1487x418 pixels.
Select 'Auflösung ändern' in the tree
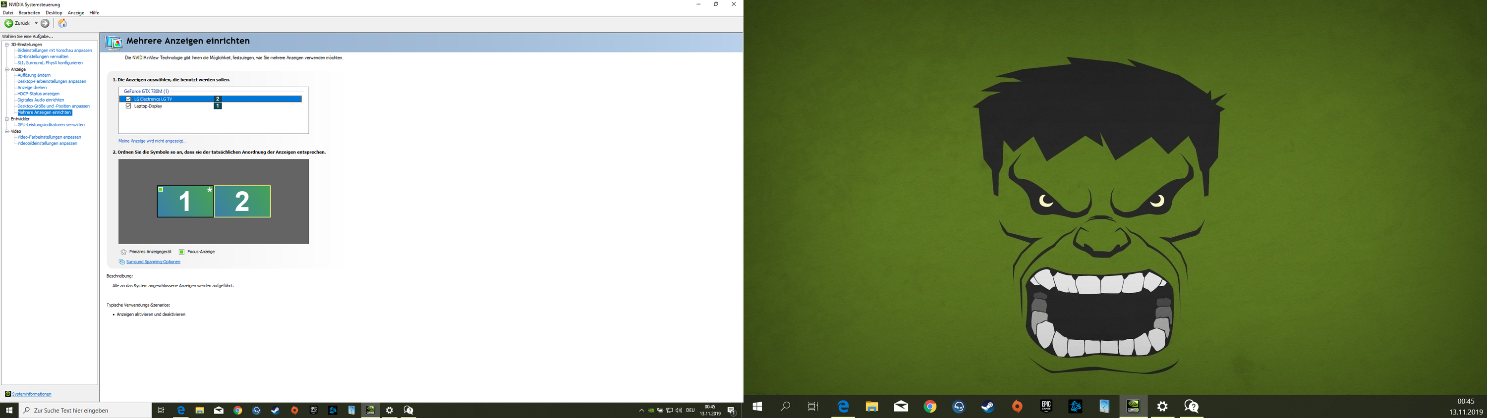34,75
